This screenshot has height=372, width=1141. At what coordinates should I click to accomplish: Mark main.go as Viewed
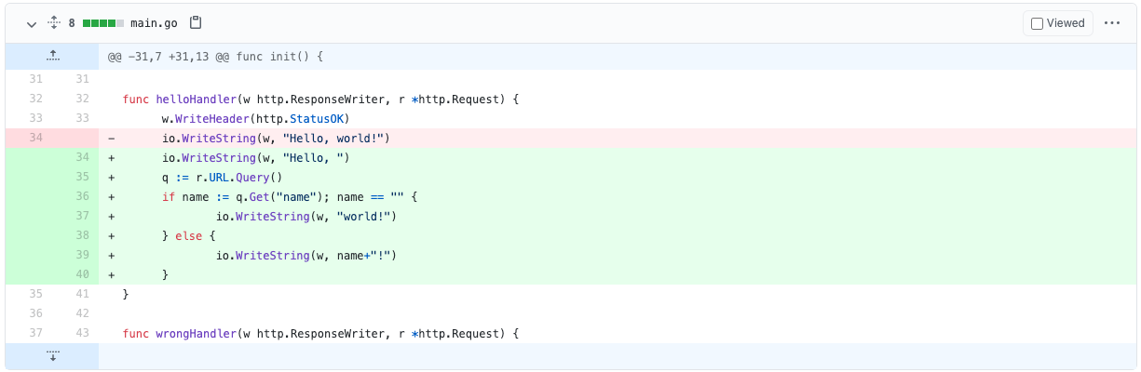[x=1037, y=23]
